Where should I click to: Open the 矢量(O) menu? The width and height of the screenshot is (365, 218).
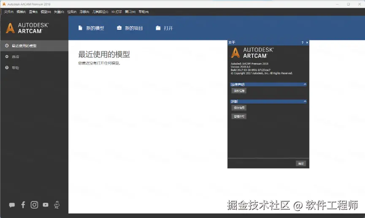[59, 12]
